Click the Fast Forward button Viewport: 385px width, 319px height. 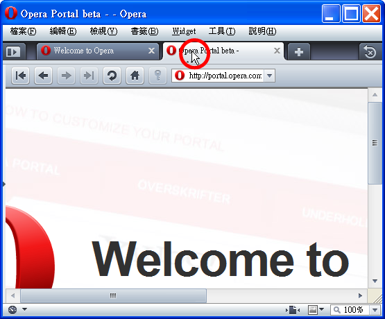(x=89, y=76)
